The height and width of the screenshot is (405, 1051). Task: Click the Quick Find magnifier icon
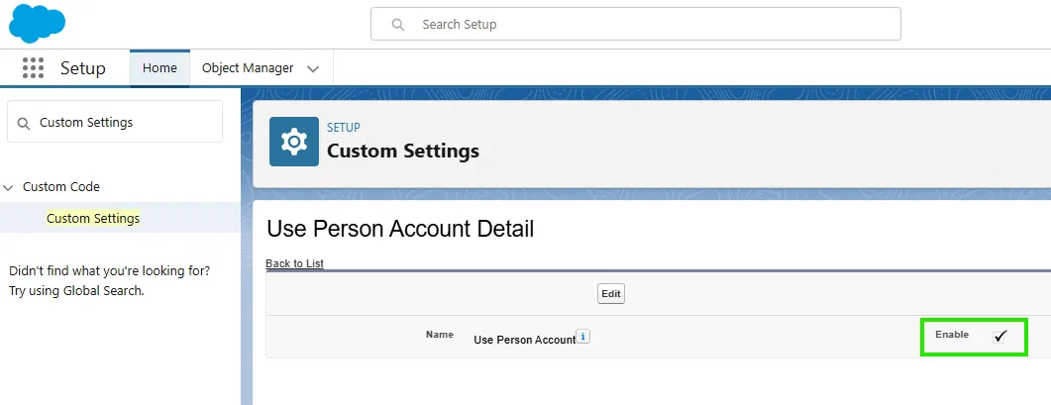[24, 123]
